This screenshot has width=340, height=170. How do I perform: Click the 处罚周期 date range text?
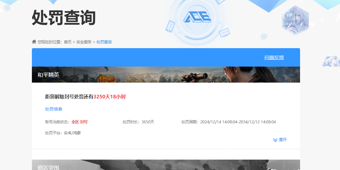pos(237,122)
